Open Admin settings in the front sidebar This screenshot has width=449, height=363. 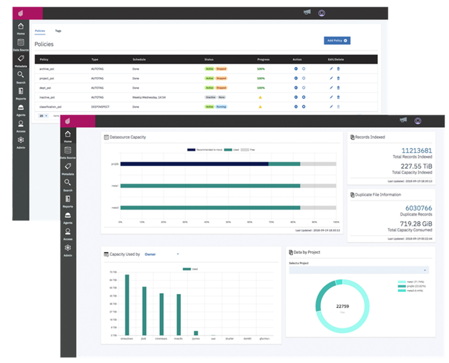(68, 250)
